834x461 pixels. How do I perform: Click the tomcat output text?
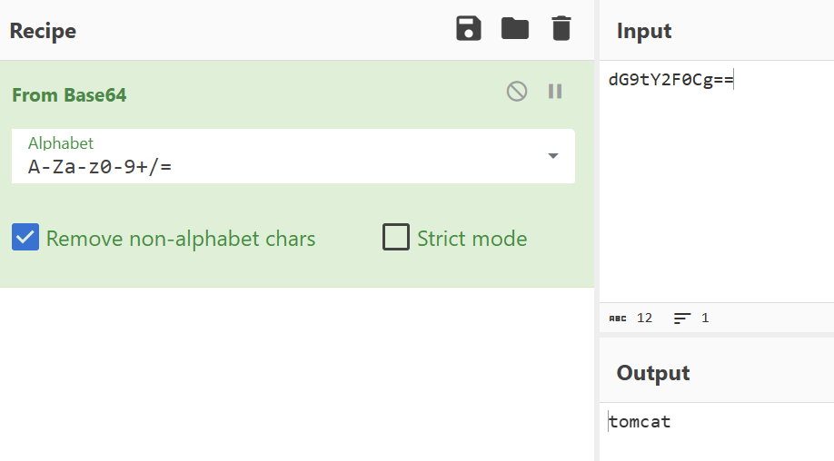(640, 422)
